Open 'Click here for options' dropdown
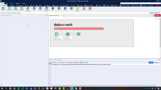Screen dimensions: 161x90 click(154, 13)
